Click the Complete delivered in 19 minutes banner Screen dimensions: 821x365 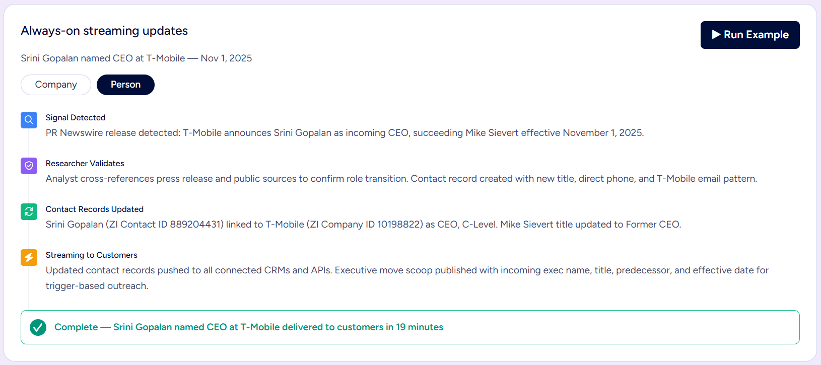click(410, 327)
